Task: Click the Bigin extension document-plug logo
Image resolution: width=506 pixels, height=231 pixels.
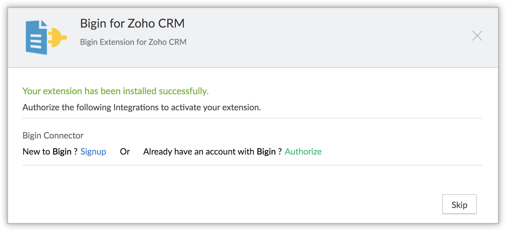Action: [46, 37]
